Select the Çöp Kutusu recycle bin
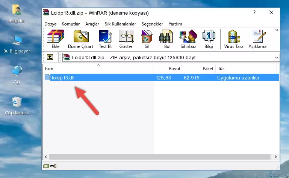The image size is (289, 178). pyautogui.click(x=17, y=106)
